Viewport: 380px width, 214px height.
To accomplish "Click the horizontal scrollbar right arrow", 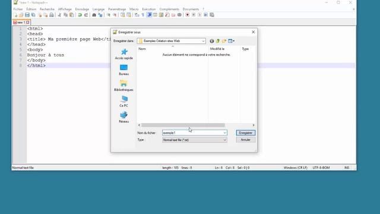I will point(254,125).
